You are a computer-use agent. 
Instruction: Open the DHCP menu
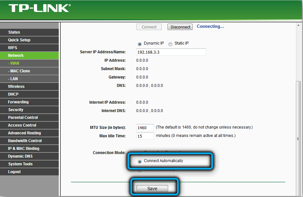[x=29, y=94]
